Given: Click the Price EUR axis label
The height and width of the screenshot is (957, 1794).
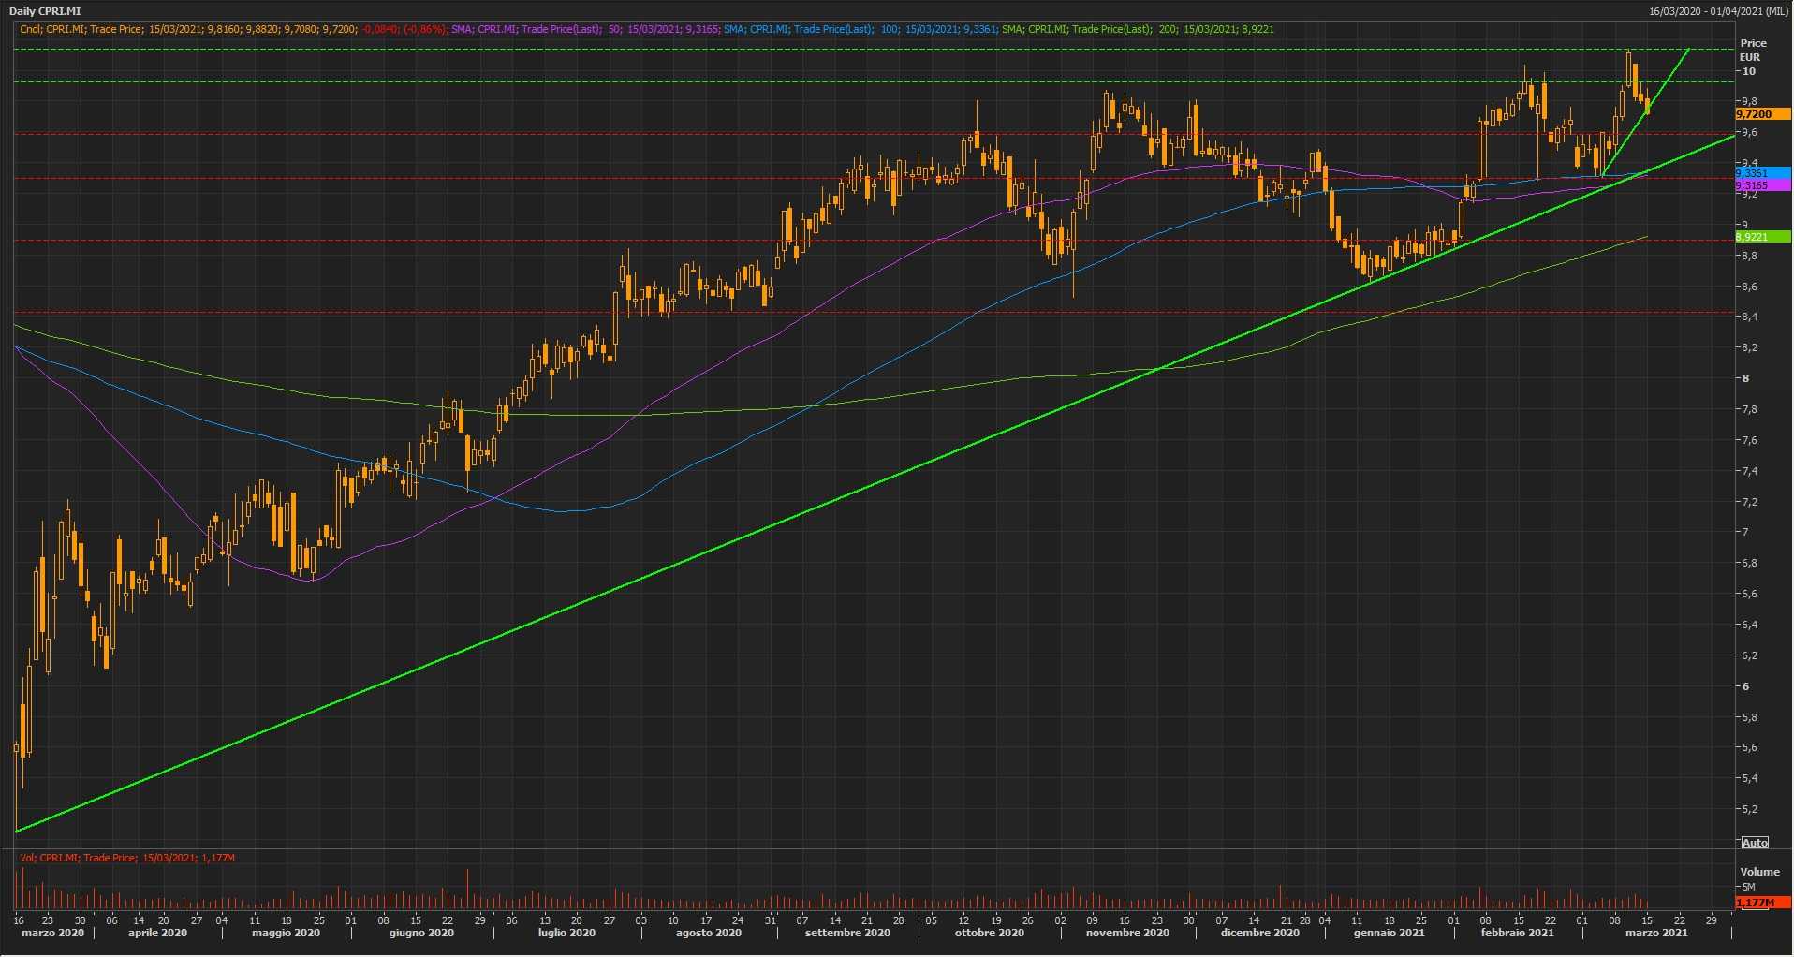Looking at the screenshot, I should pos(1753,50).
